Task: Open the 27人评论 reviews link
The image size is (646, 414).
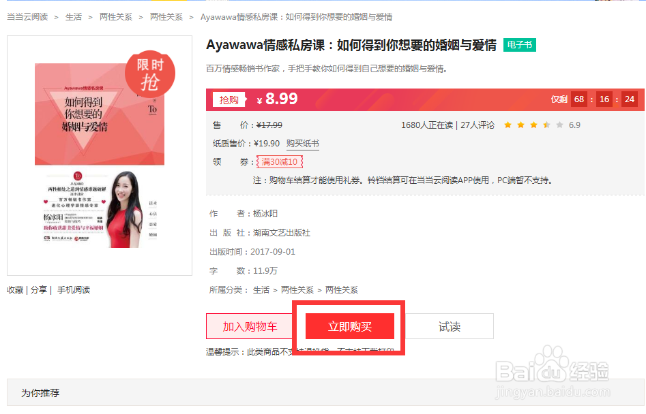Action: pos(477,125)
